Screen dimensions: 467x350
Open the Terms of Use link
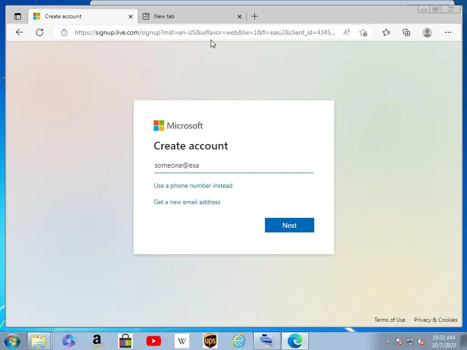[389, 320]
